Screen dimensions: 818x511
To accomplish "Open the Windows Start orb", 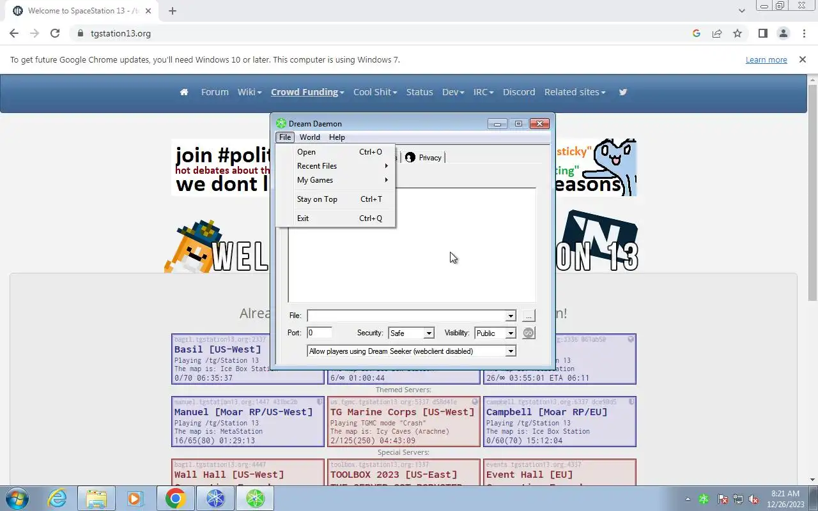I will [x=17, y=498].
